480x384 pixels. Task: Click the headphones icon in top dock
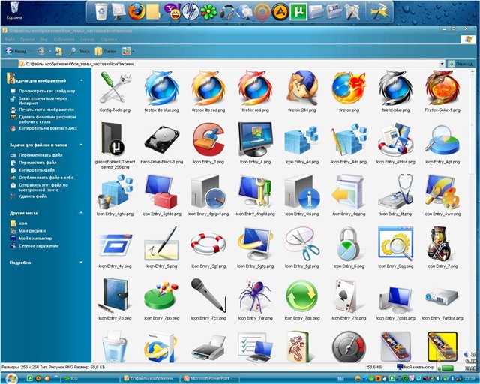tap(226, 12)
